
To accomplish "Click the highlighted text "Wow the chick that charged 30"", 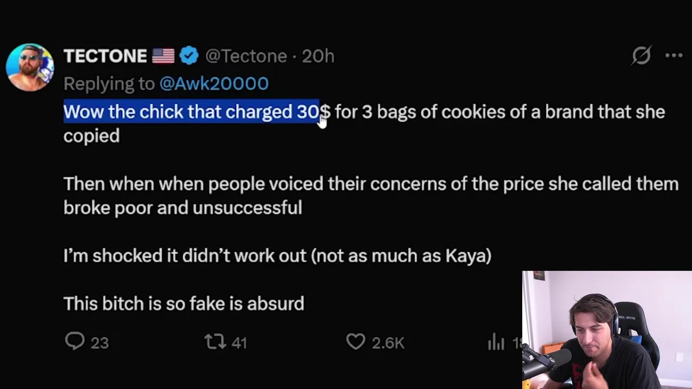I will 191,112.
